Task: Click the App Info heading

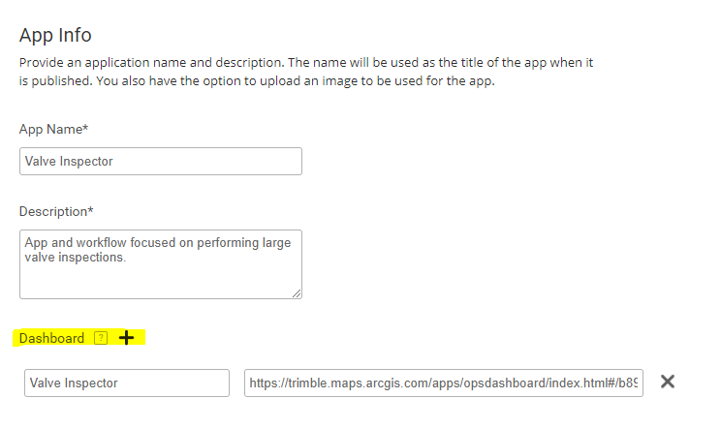Action: point(55,35)
